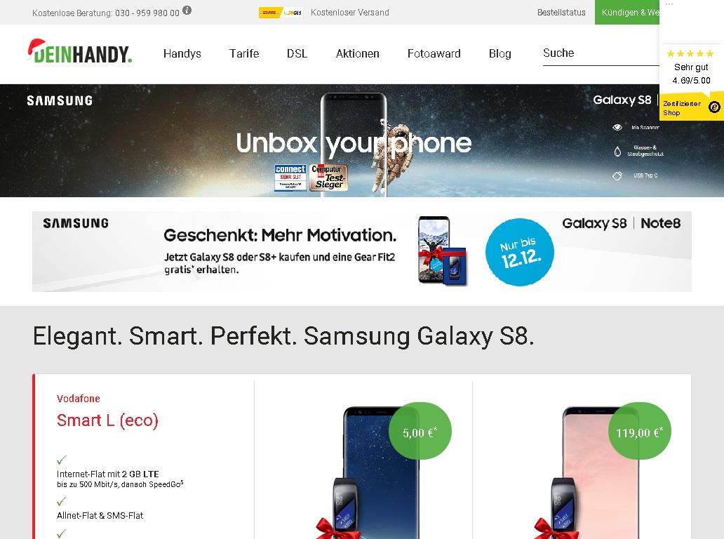Screen dimensions: 724x539
Task: Click the green Kündigen button
Action: tap(627, 13)
